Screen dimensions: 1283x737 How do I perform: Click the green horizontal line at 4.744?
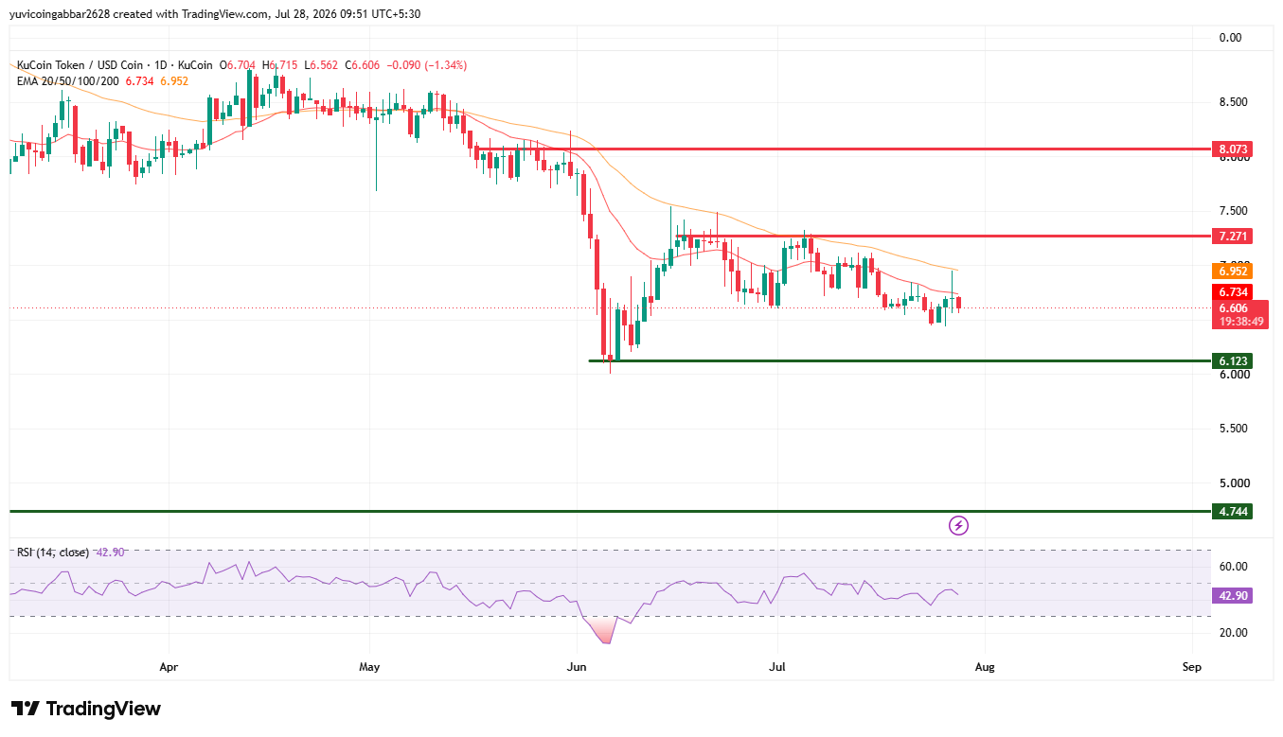[610, 511]
